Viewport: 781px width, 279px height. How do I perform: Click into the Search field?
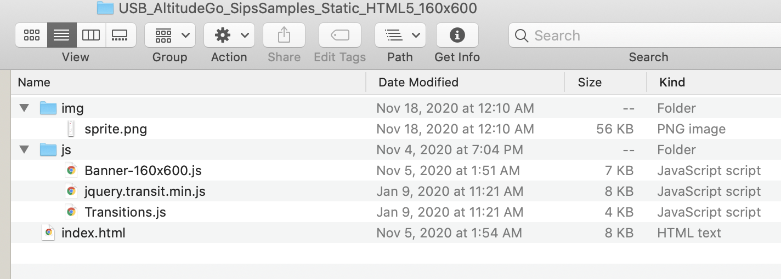click(x=647, y=36)
